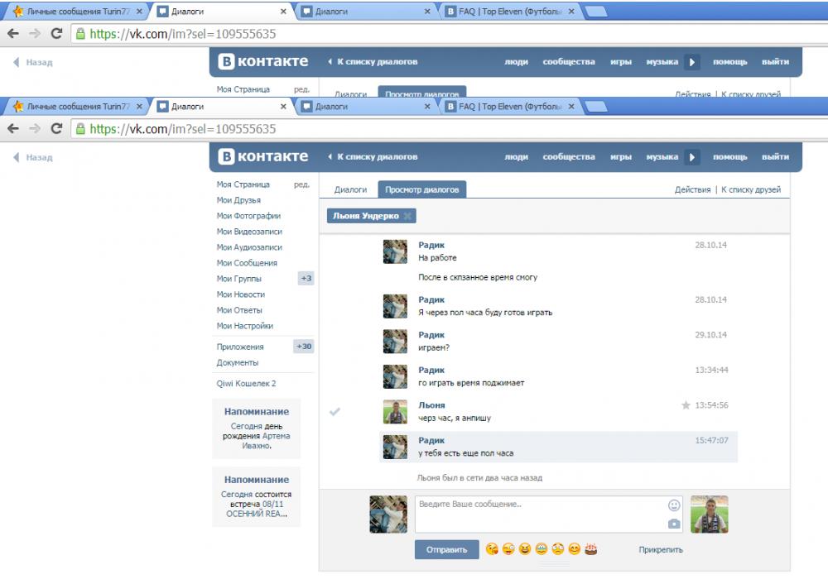Viewport: 828px width, 579px height.
Task: Open the Диалоги tab in lower page
Action: click(x=350, y=189)
